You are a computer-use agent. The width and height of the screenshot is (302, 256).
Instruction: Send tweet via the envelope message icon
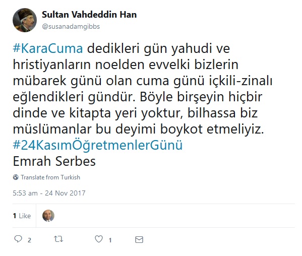click(139, 239)
